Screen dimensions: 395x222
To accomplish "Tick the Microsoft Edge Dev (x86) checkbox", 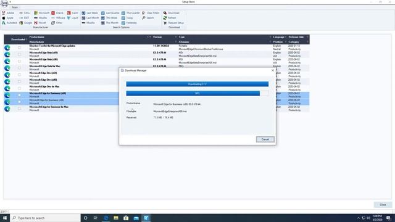I will (x=19, y=81).
